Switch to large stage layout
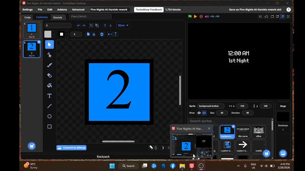Screen dimensions: 305x171 click(277, 17)
